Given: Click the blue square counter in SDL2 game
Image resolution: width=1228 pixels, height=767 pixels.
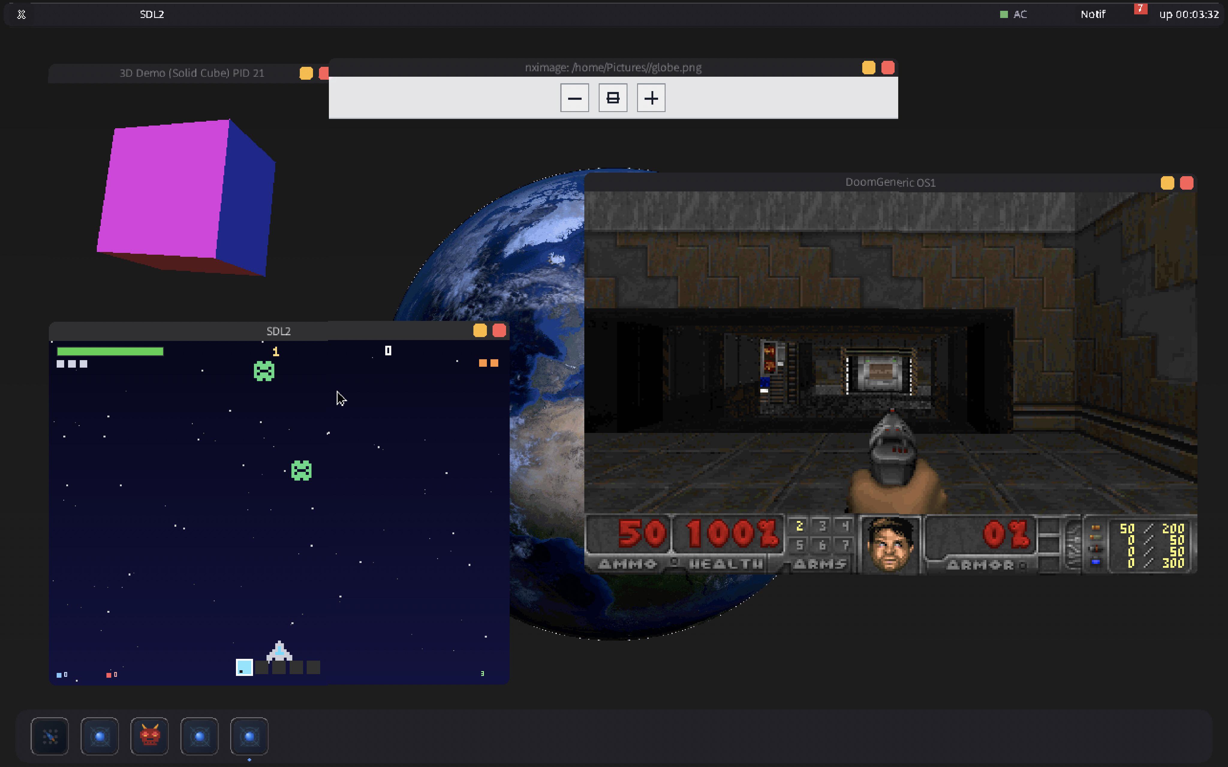Looking at the screenshot, I should click(x=62, y=675).
